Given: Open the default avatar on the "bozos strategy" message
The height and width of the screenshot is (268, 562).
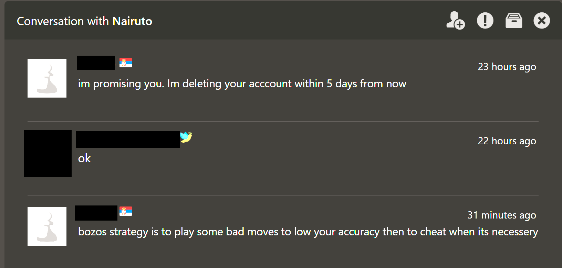Looking at the screenshot, I should [47, 226].
